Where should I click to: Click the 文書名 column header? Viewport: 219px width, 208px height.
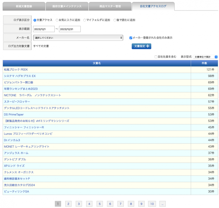coord(97,63)
